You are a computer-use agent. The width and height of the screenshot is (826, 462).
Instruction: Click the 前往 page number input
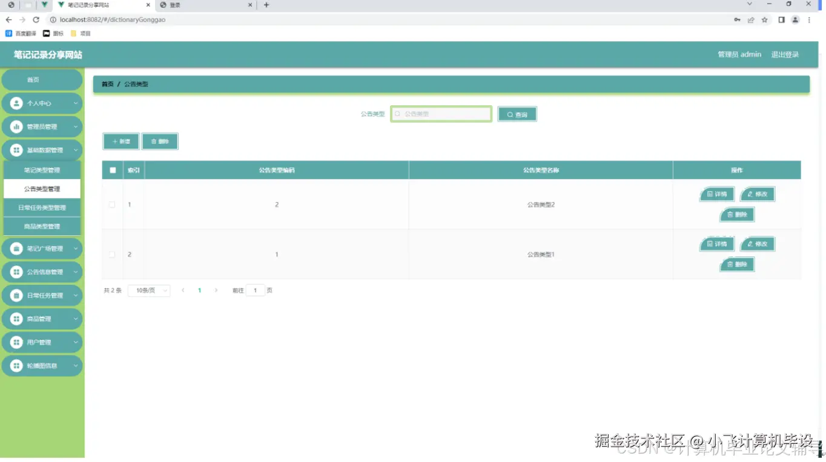click(x=256, y=291)
